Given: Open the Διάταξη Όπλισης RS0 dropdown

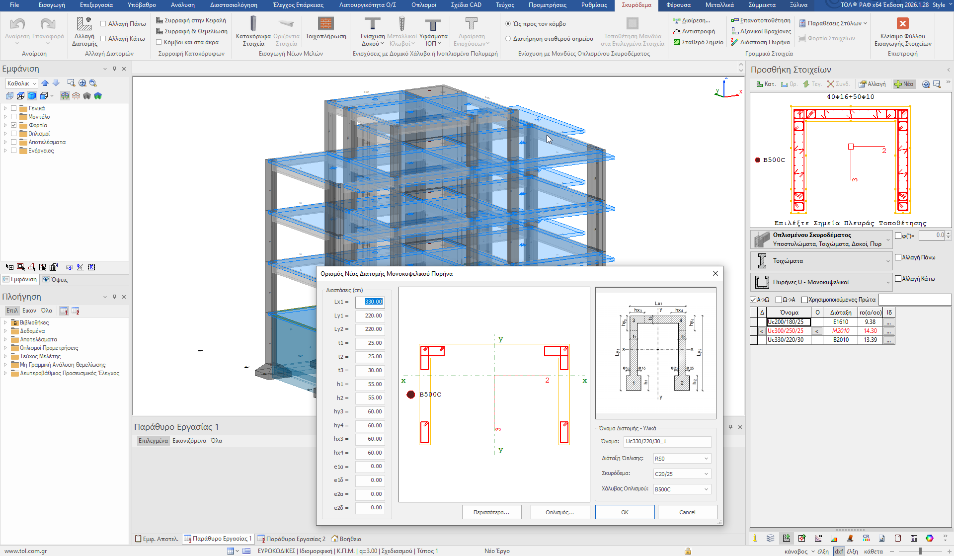Looking at the screenshot, I should click(681, 459).
